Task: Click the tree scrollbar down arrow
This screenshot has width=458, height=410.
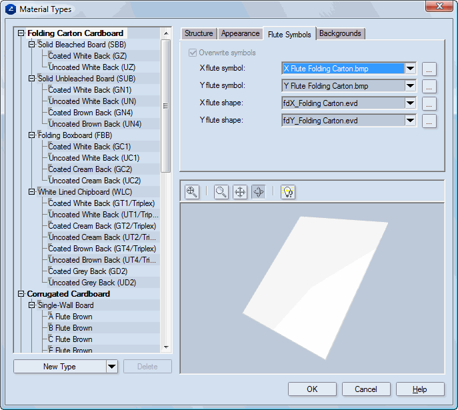Action: click(x=166, y=347)
